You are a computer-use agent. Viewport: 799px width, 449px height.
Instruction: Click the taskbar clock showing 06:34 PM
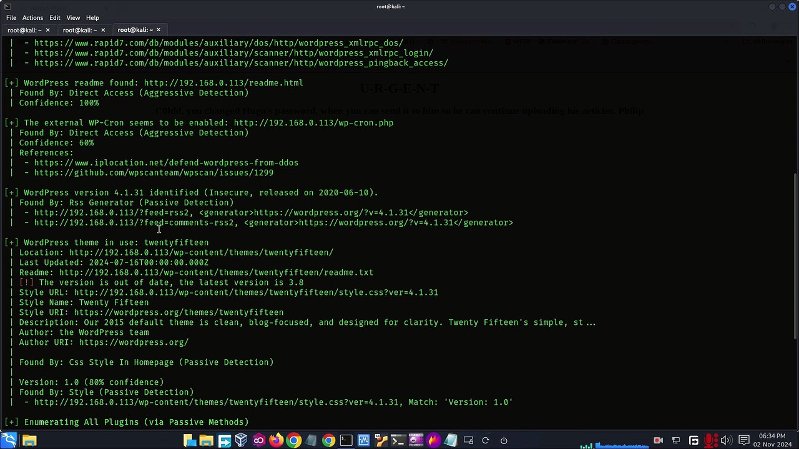point(772,435)
